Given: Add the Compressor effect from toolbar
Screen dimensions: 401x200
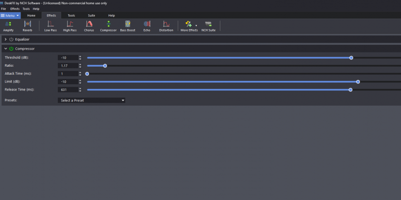Looking at the screenshot, I should point(108,26).
